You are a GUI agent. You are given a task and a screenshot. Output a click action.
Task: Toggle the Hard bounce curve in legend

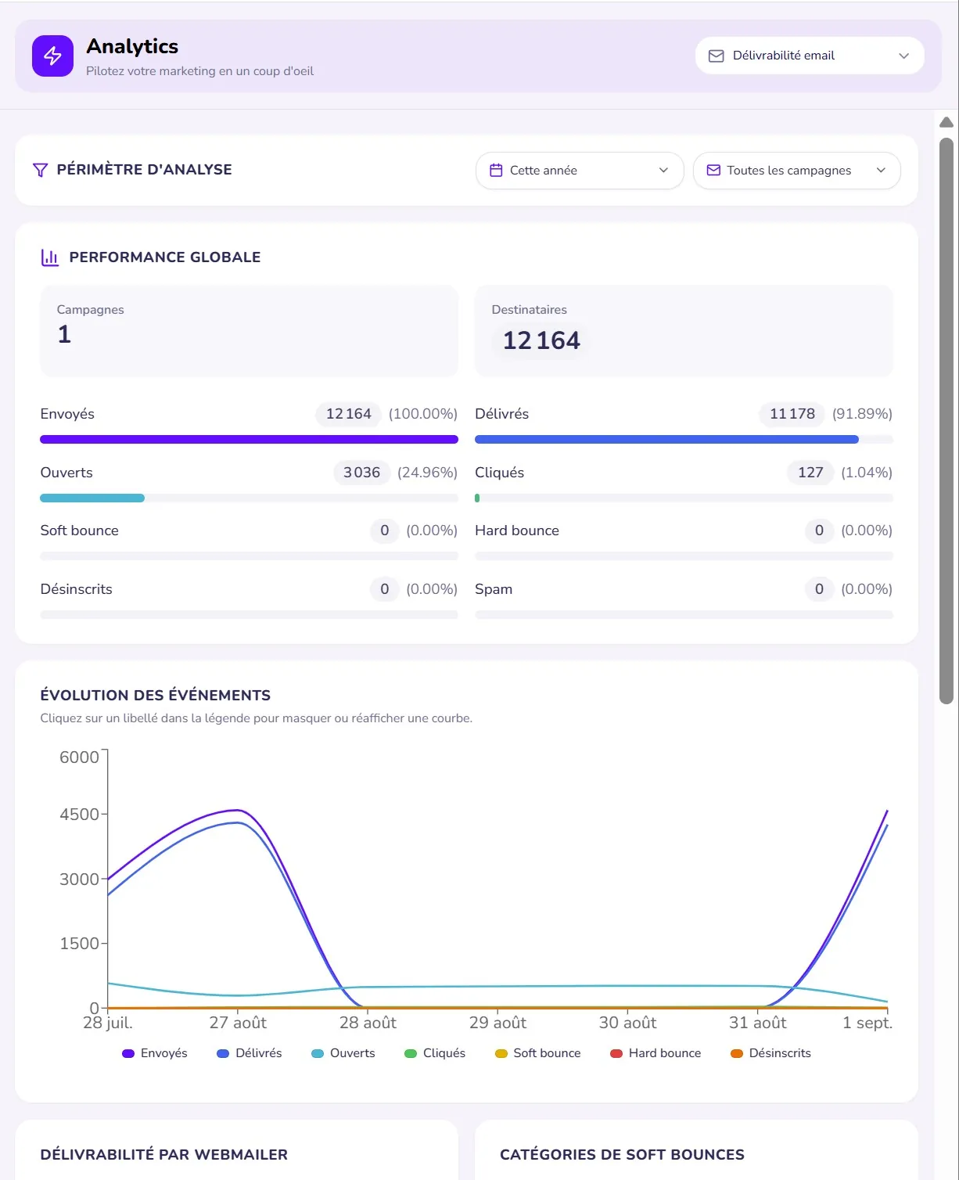(x=655, y=1053)
